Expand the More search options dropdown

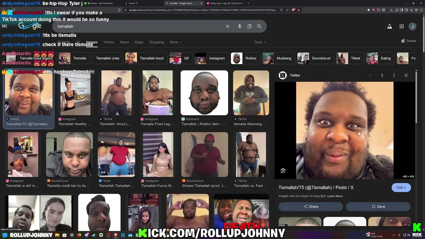pos(175,42)
